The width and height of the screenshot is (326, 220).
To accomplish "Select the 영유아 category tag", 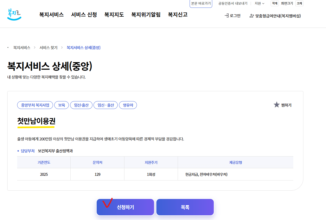I will click(128, 105).
